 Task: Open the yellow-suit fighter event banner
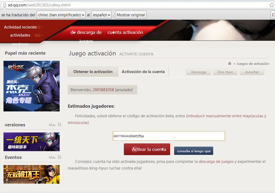tap(32, 174)
